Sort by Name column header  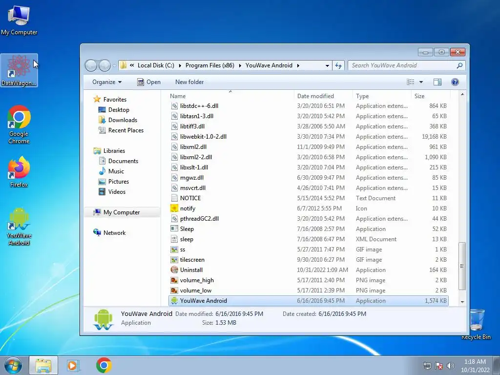(230, 96)
